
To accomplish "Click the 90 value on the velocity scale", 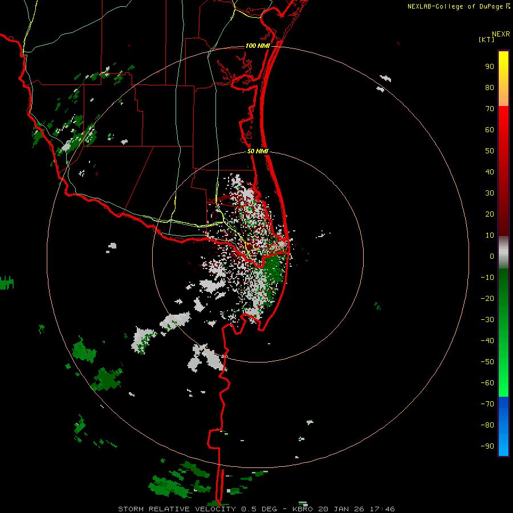I will pos(490,67).
